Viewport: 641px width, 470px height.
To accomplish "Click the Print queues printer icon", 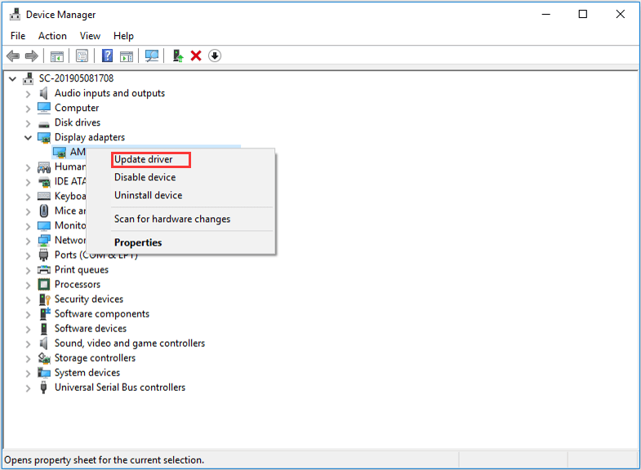I will [x=44, y=270].
